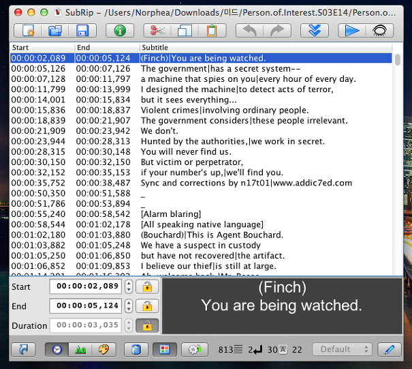Click the blue pencil edit button

pos(389,349)
